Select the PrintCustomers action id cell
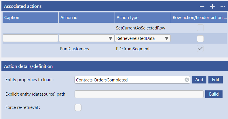The width and height of the screenshot is (228, 119). 74,49
